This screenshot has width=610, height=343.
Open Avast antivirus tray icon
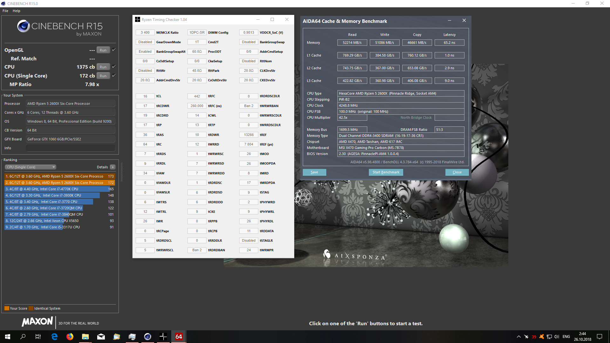542,337
